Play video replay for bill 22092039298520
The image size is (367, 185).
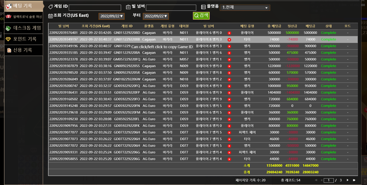pos(229,73)
